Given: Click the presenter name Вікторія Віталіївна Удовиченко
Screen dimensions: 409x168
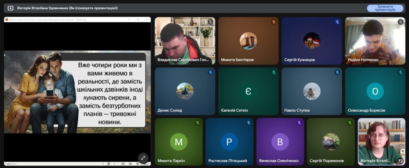Looking at the screenshot, I should 67,8.
